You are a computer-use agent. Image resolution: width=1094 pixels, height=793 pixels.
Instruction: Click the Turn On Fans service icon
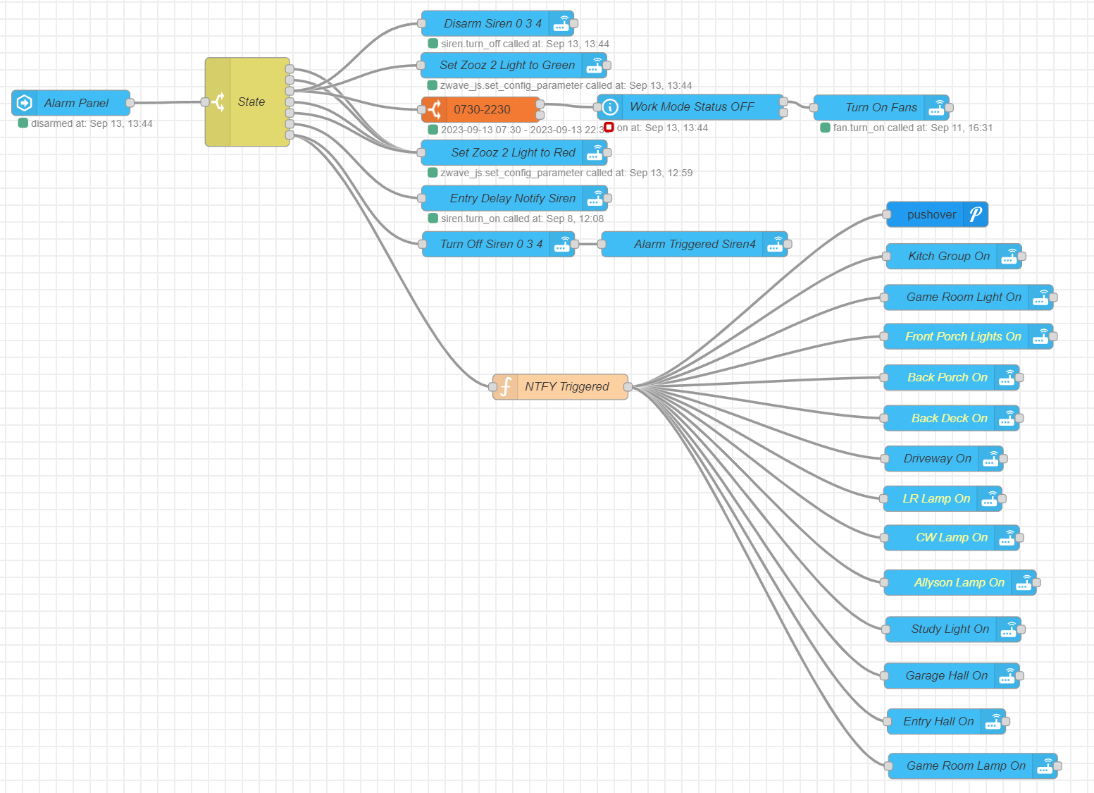click(936, 108)
